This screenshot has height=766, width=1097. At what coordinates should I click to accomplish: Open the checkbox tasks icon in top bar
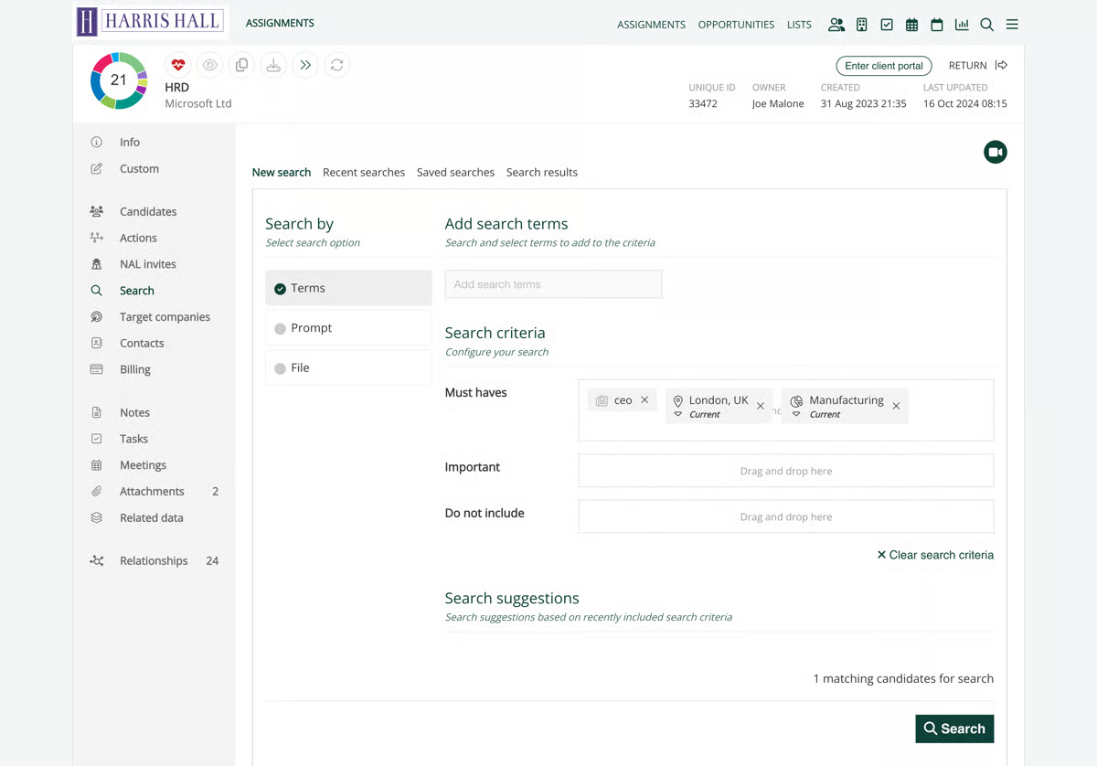coord(887,25)
